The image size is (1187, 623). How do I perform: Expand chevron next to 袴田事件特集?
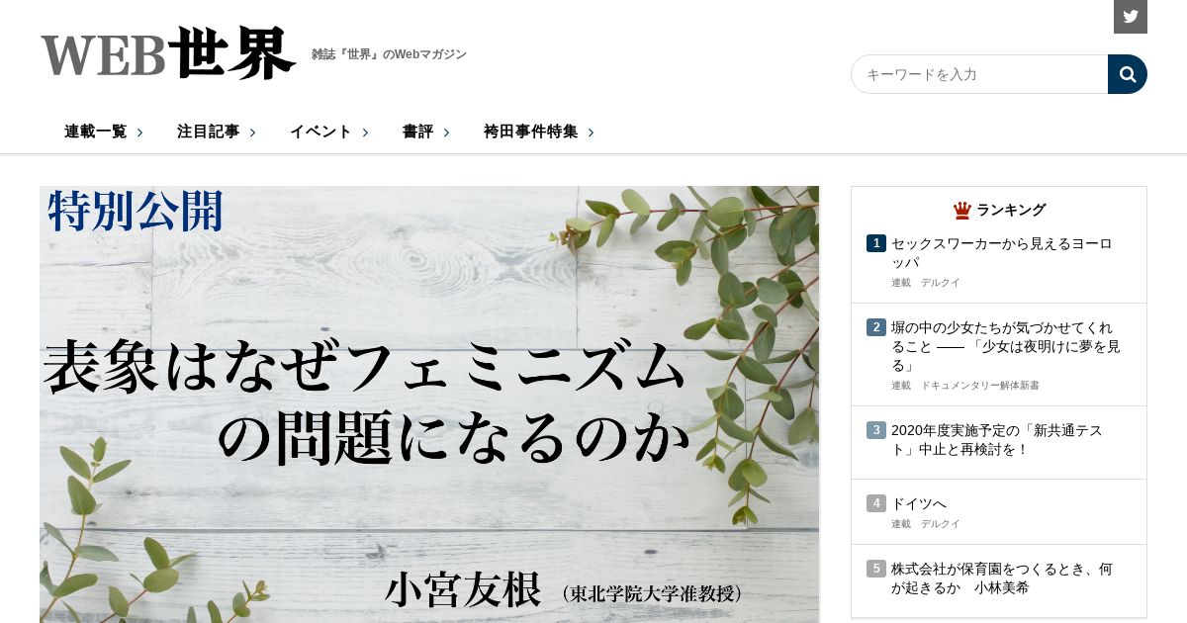(x=591, y=132)
